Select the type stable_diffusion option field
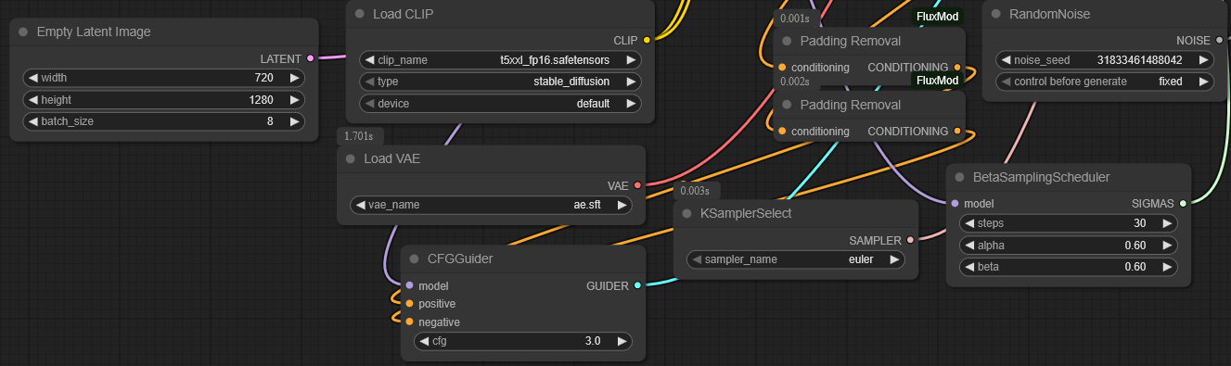Viewport: 1231px width, 366px height. pyautogui.click(x=500, y=82)
